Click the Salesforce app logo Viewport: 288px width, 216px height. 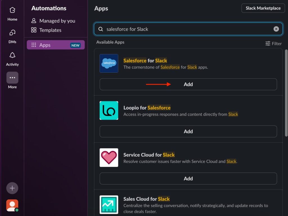(x=109, y=63)
